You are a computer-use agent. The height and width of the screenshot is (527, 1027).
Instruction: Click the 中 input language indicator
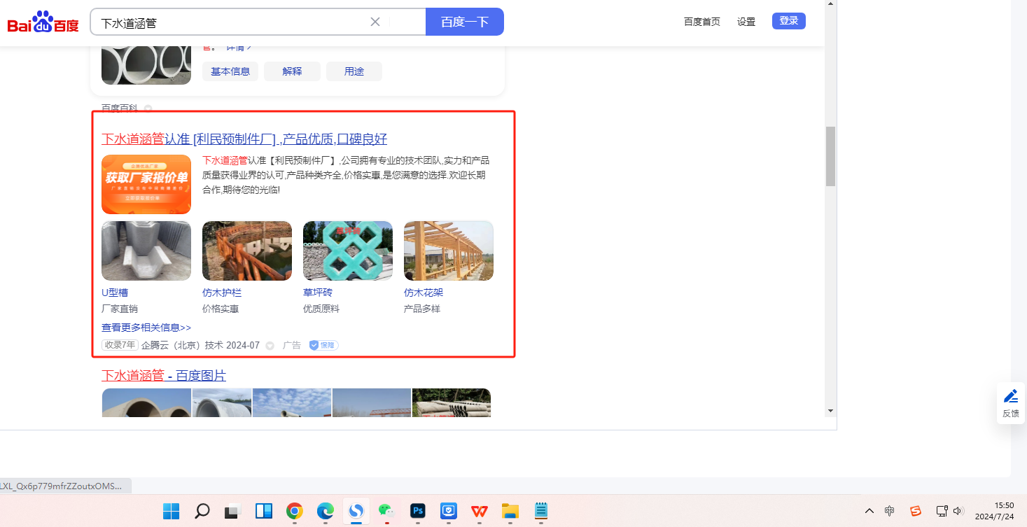click(x=890, y=511)
